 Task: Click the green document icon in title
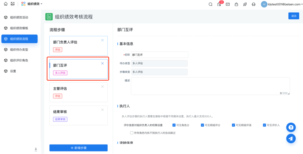(49, 17)
